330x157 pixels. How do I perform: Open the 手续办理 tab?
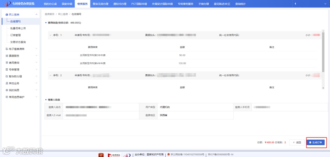point(204,4)
